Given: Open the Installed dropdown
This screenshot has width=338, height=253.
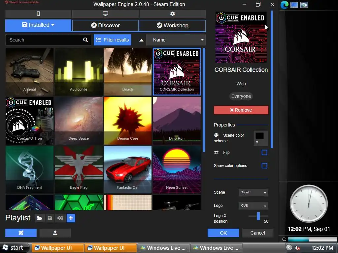Looking at the screenshot, I should tap(38, 25).
